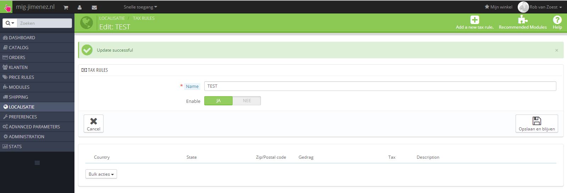The height and width of the screenshot is (193, 567).
Task: Set Enable toggle to JA
Action: [x=218, y=101]
